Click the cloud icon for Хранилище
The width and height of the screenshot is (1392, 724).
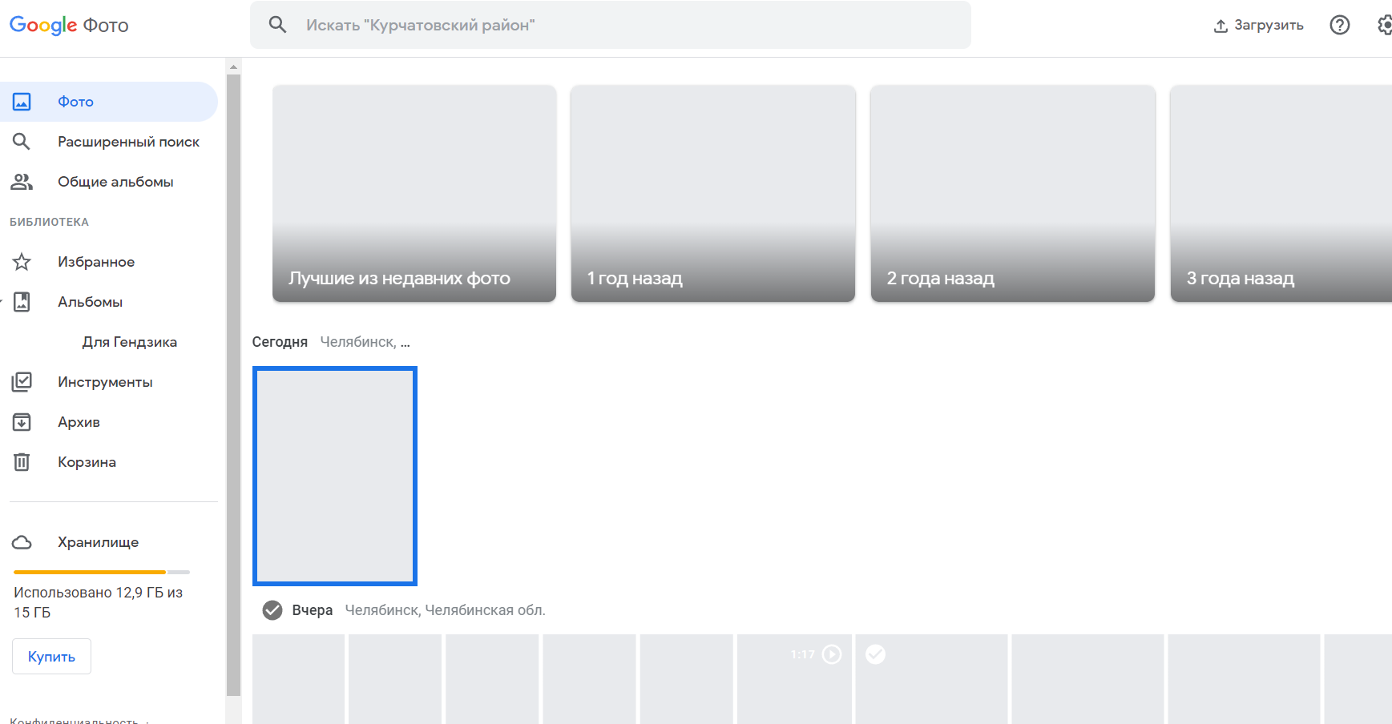click(x=22, y=542)
